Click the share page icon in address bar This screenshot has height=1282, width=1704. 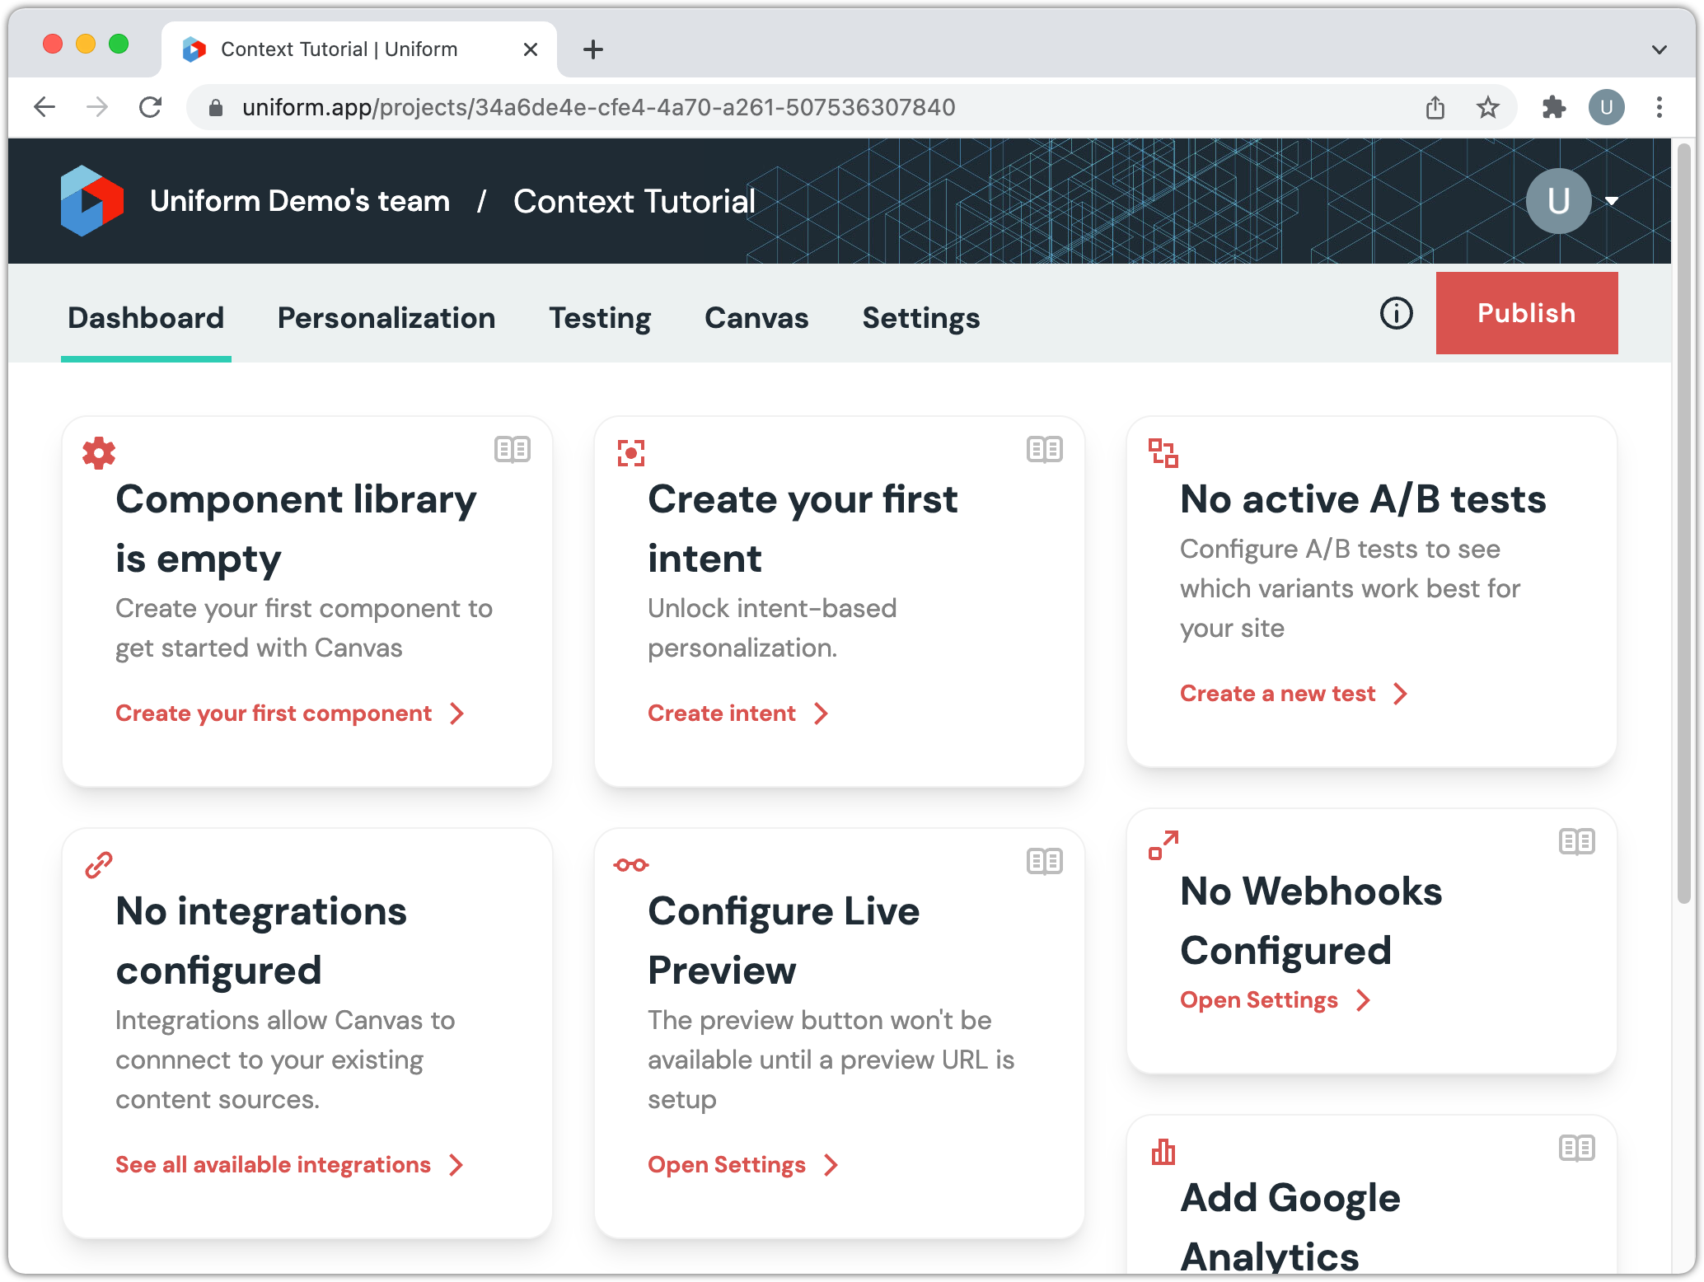coord(1435,107)
